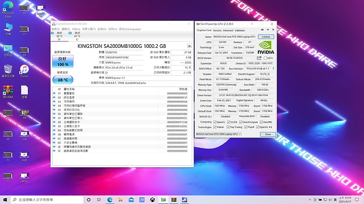This screenshot has height=204, width=364.
Task: Toggle the OpenCL checkbox
Action: 215,122
